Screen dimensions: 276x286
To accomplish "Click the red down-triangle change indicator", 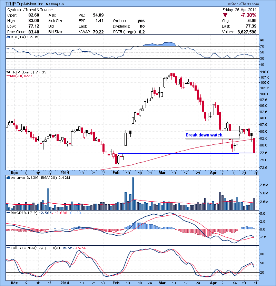I will pyautogui.click(x=225, y=15).
